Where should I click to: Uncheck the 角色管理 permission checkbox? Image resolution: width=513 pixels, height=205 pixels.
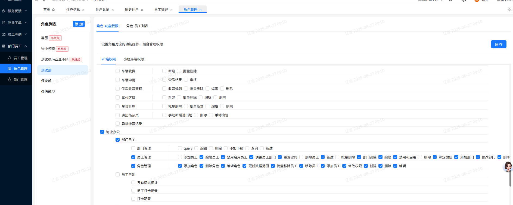[133, 166]
